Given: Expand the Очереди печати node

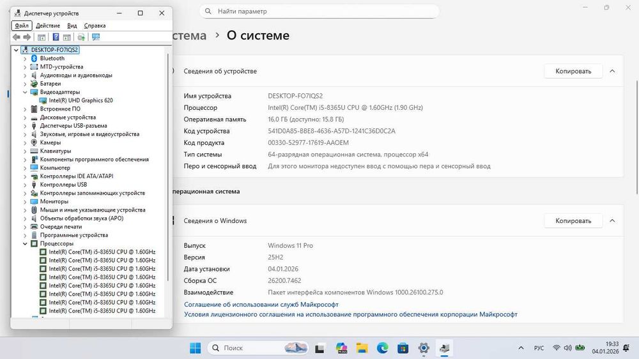Looking at the screenshot, I should [x=25, y=227].
